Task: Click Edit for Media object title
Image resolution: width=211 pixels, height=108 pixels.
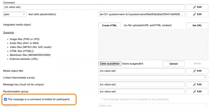Action: [x=197, y=71]
